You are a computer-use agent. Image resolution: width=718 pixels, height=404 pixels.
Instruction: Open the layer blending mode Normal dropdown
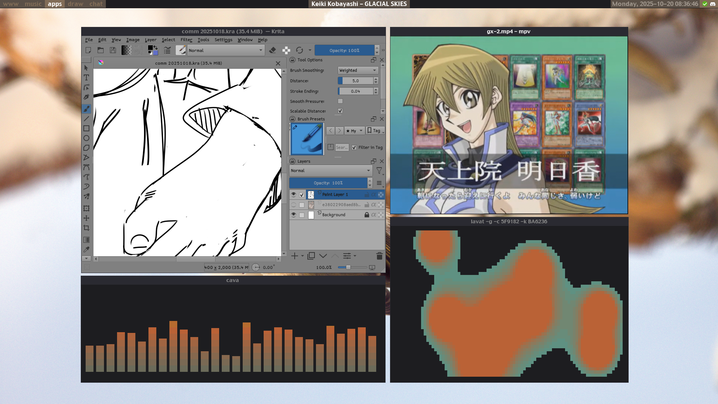coord(331,171)
